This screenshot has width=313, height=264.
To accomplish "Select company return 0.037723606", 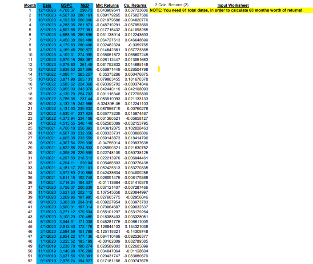I will pyautogui.click(x=136, y=10).
